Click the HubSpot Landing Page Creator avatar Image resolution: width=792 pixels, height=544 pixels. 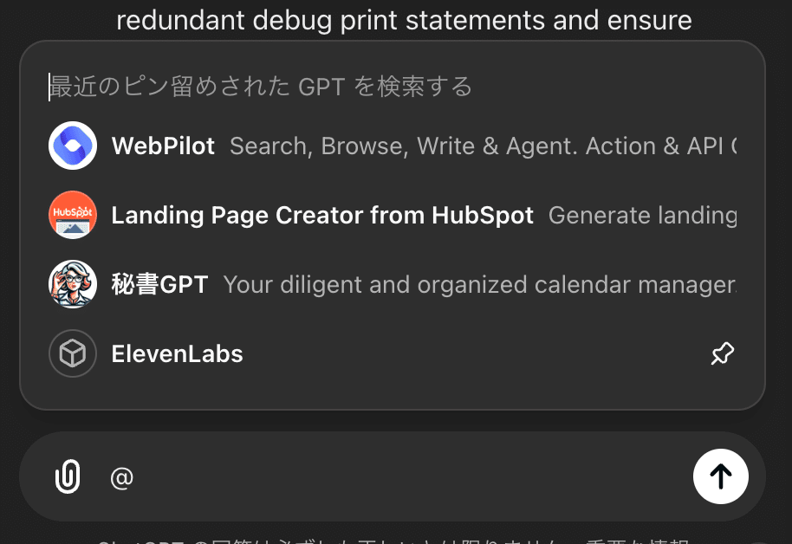point(72,215)
